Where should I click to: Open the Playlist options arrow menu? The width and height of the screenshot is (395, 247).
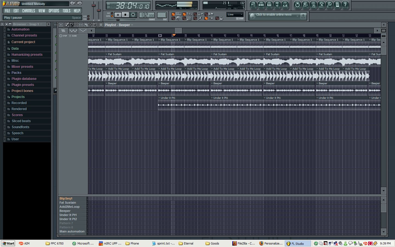(x=61, y=25)
